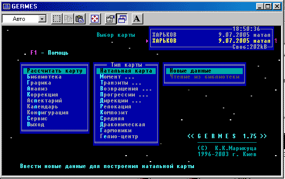
Task: Select 'Дирекции ...' chart type
Action: point(120,100)
